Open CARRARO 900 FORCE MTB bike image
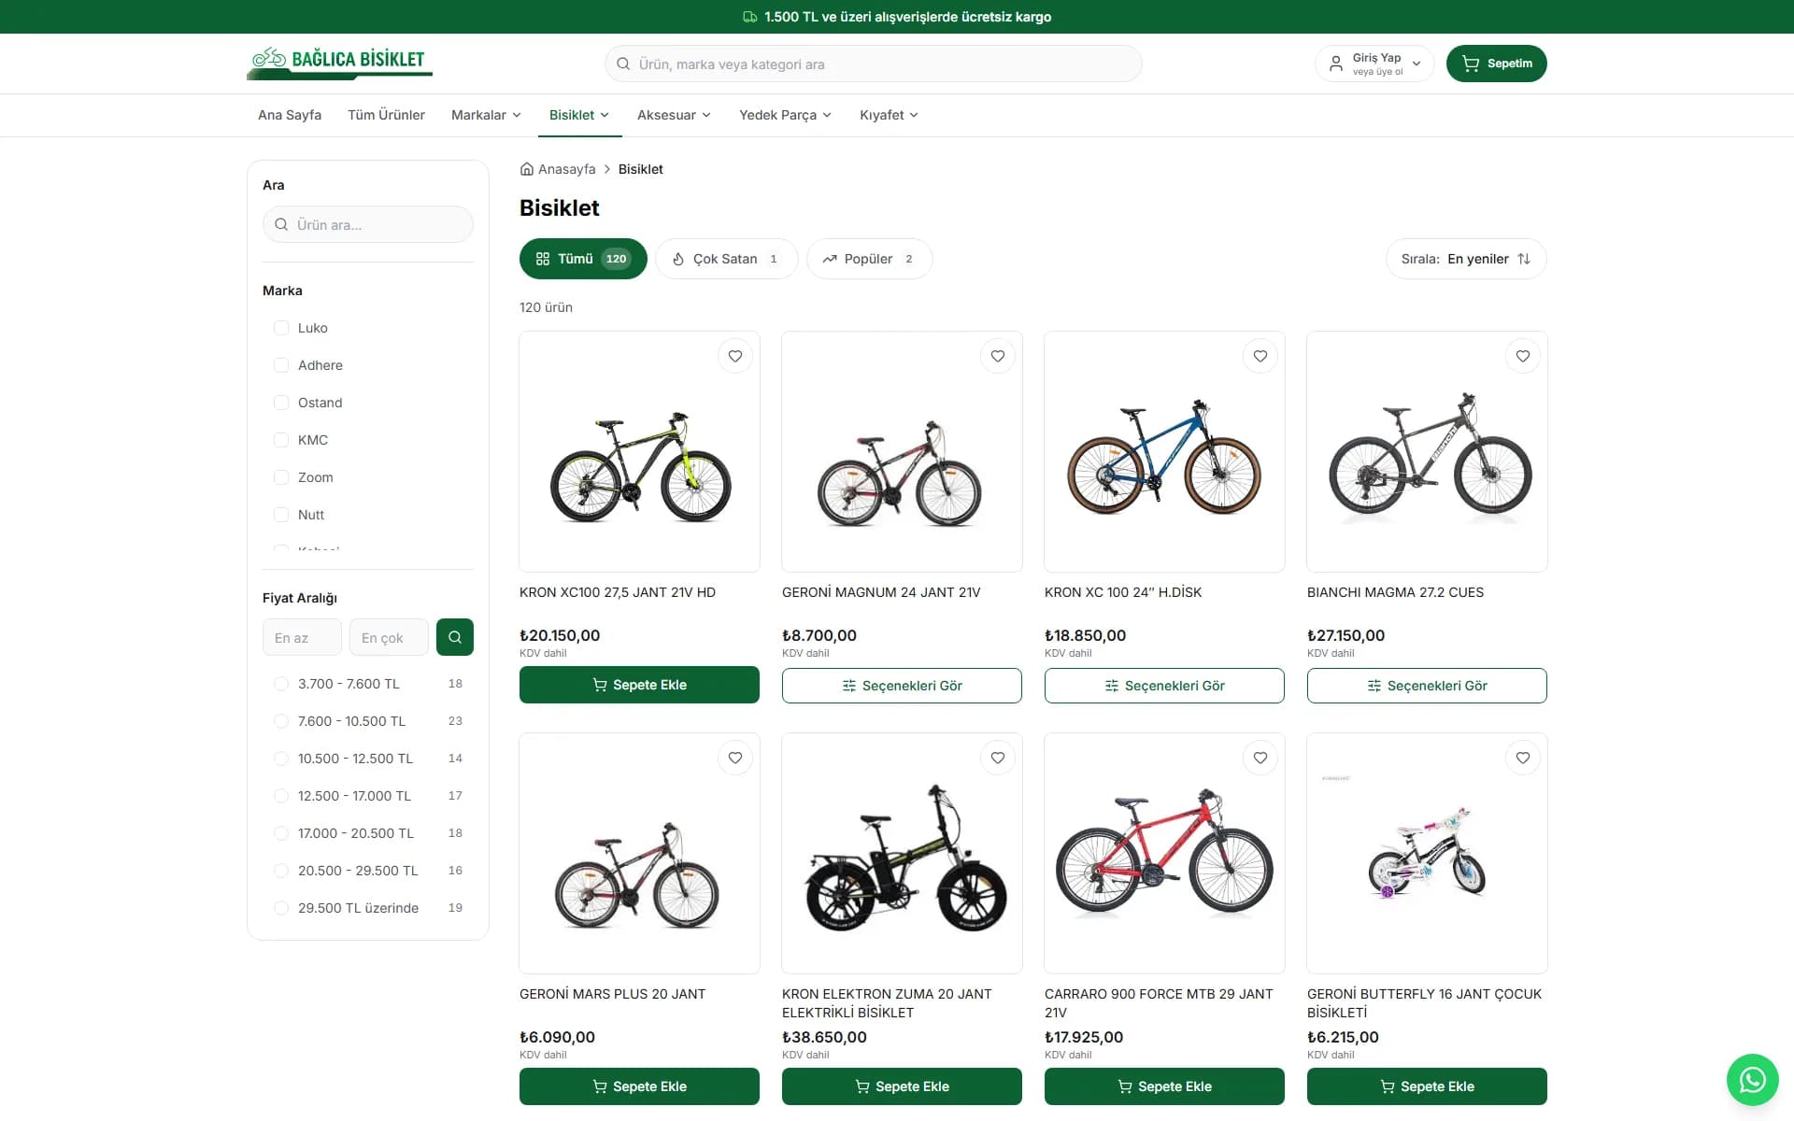Viewport: 1794px width, 1121px height. pyautogui.click(x=1164, y=853)
